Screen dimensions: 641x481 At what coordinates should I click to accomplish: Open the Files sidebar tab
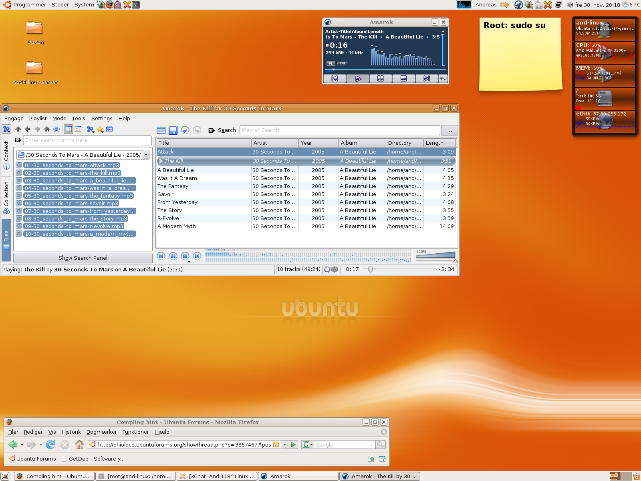pyautogui.click(x=6, y=240)
